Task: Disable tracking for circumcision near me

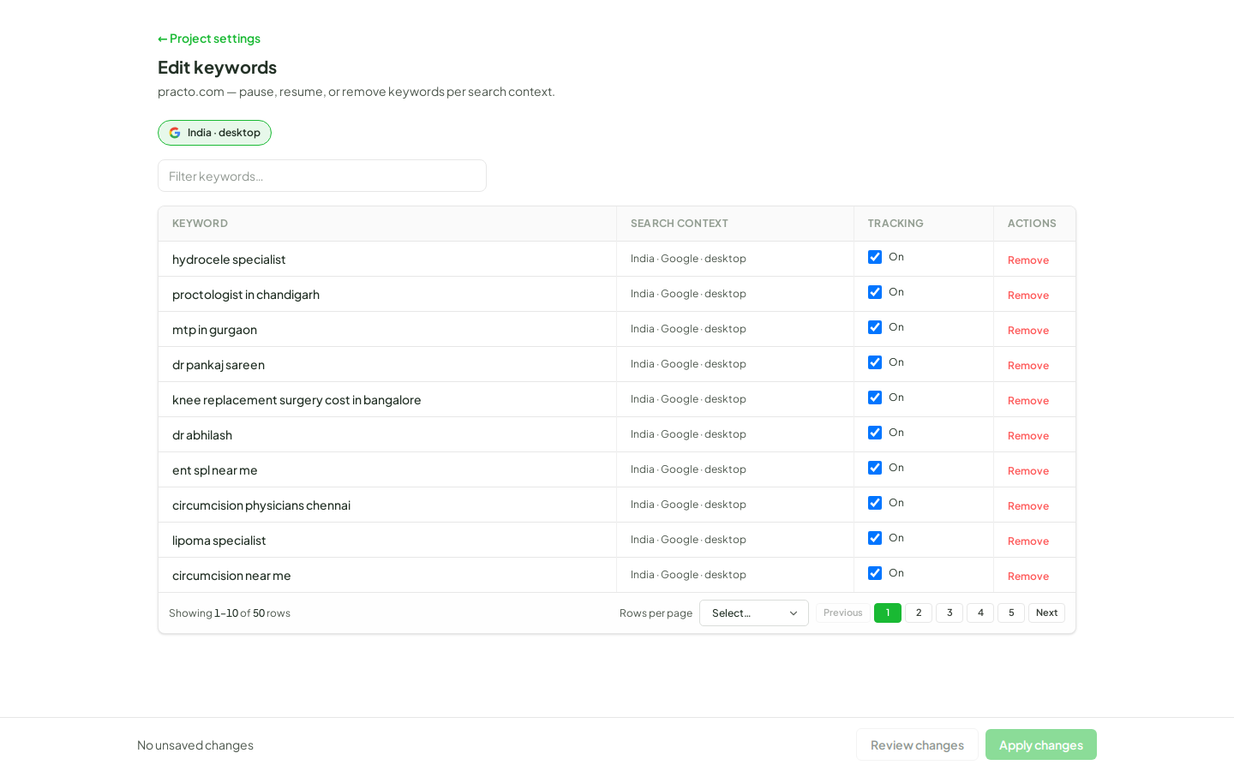Action: pyautogui.click(x=875, y=573)
